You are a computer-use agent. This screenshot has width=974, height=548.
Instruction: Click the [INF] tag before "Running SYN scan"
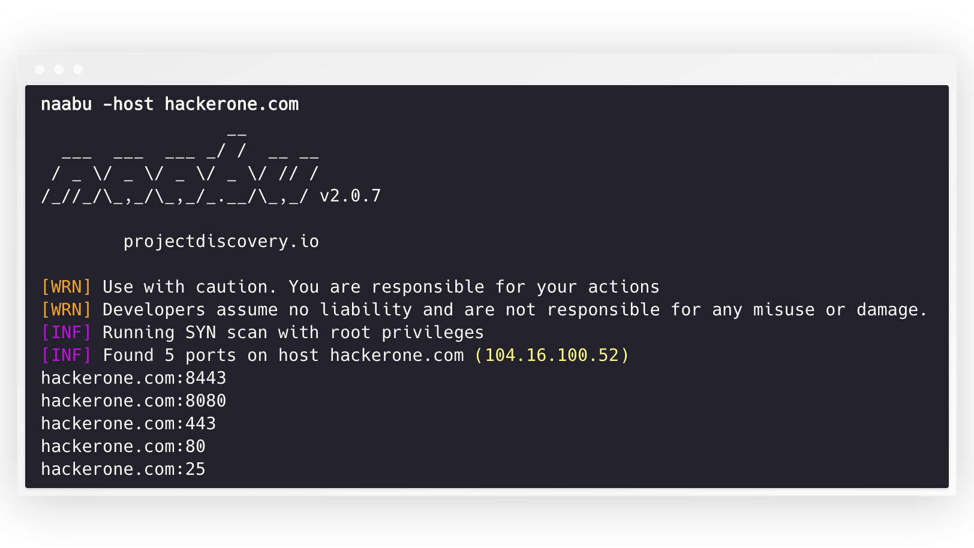tap(66, 333)
